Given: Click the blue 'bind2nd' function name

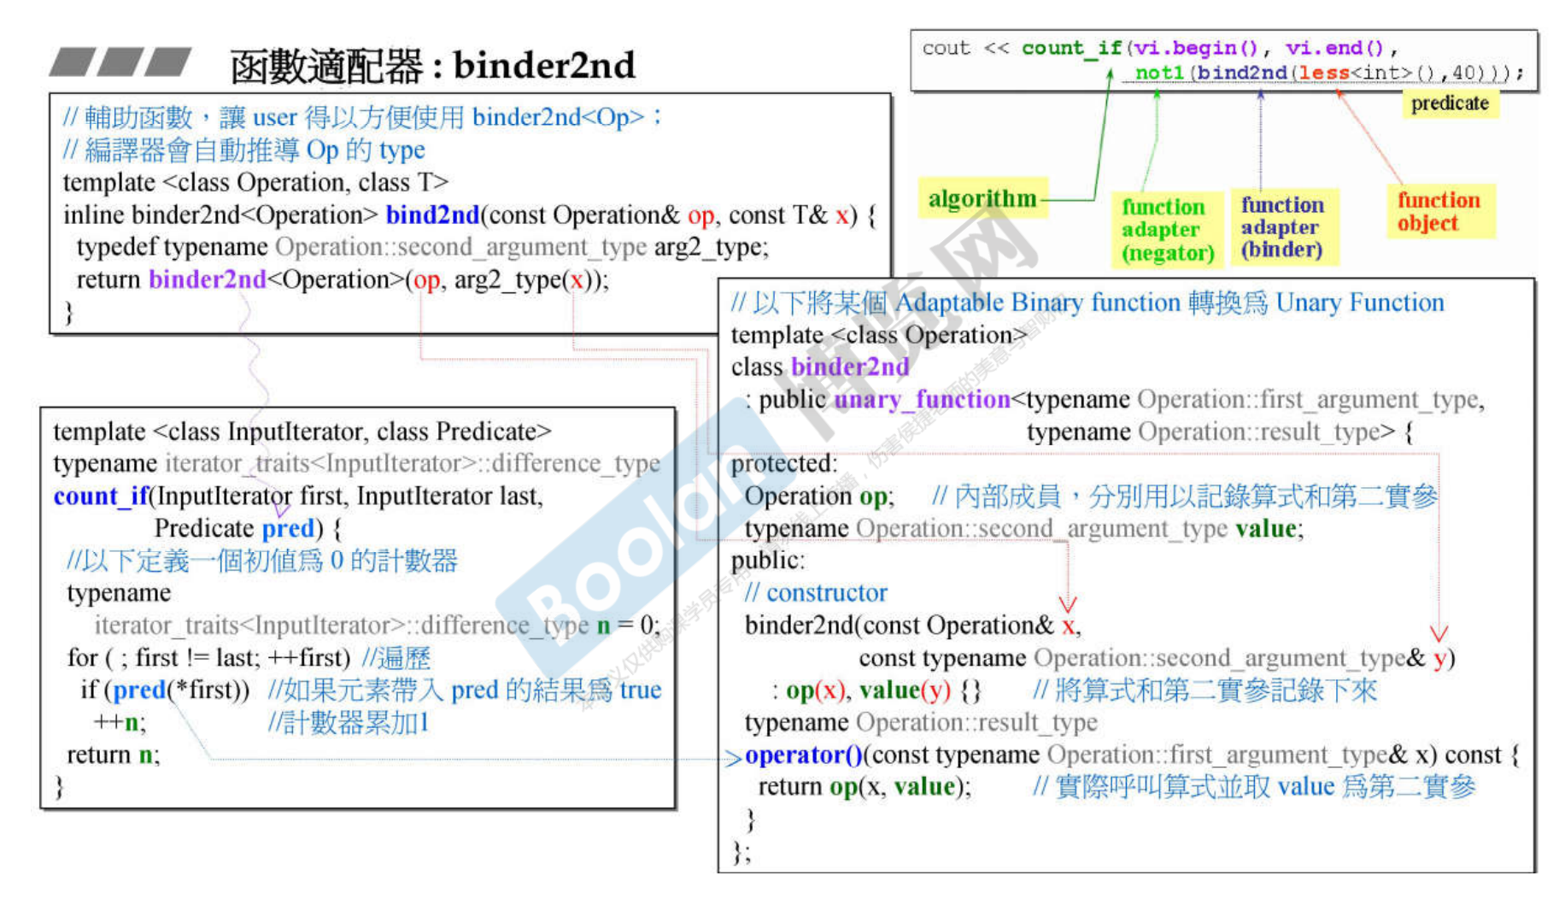Looking at the screenshot, I should point(432,214).
